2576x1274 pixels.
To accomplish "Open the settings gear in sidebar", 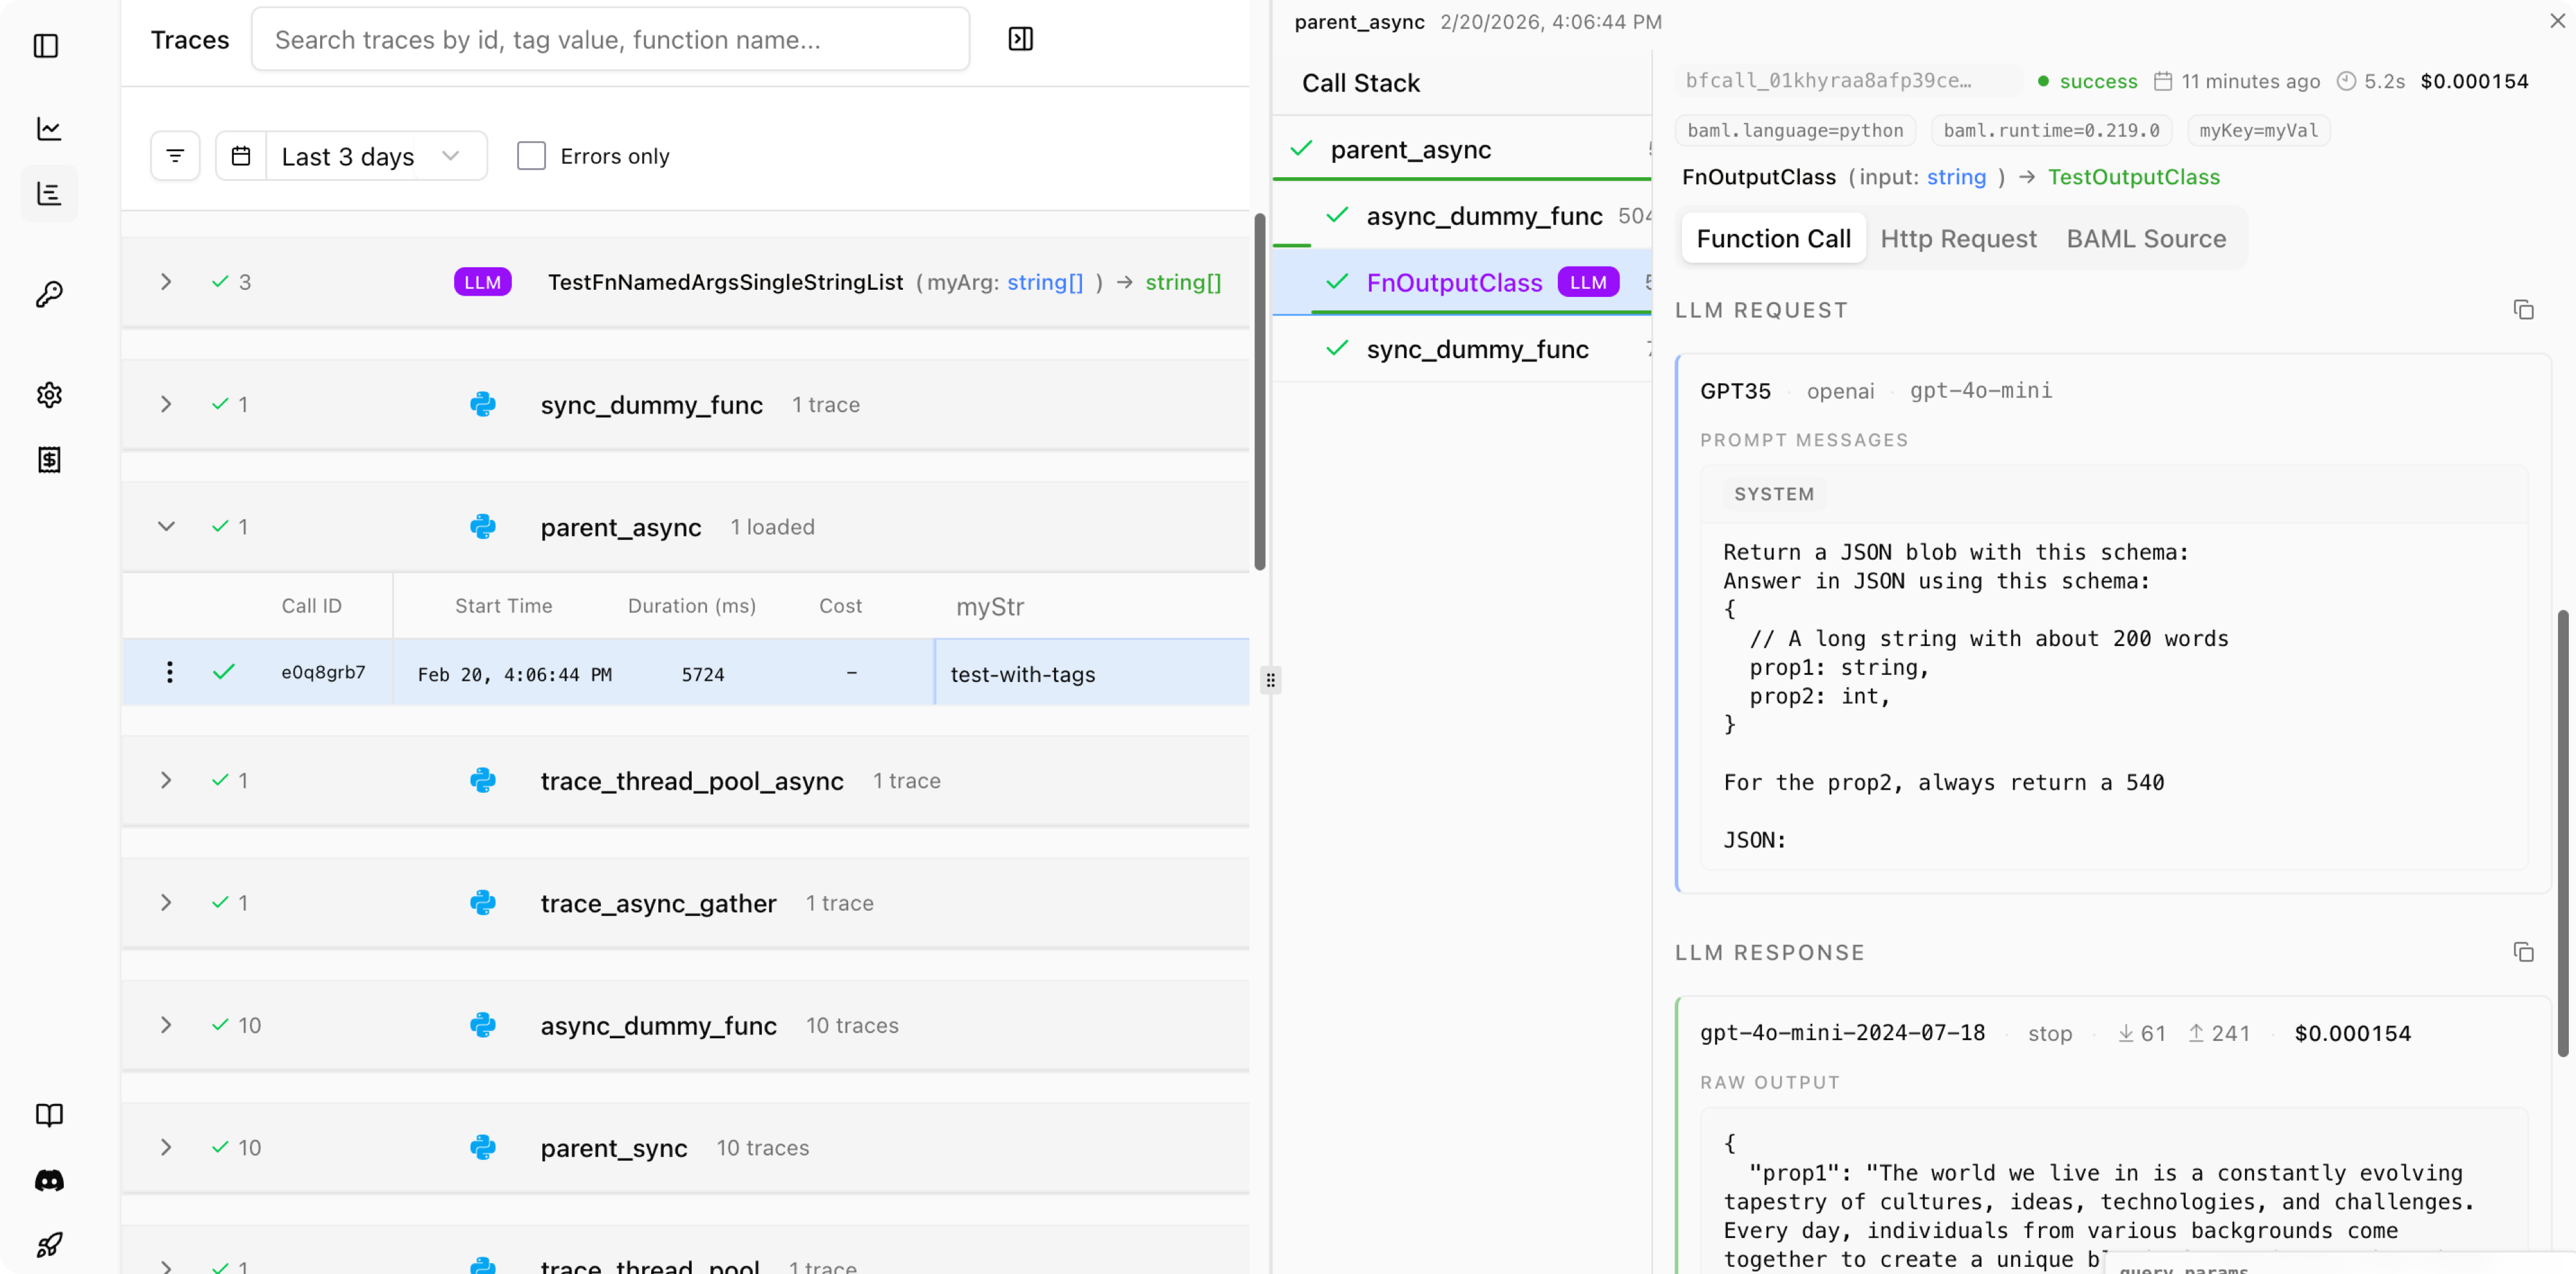I will tap(49, 395).
